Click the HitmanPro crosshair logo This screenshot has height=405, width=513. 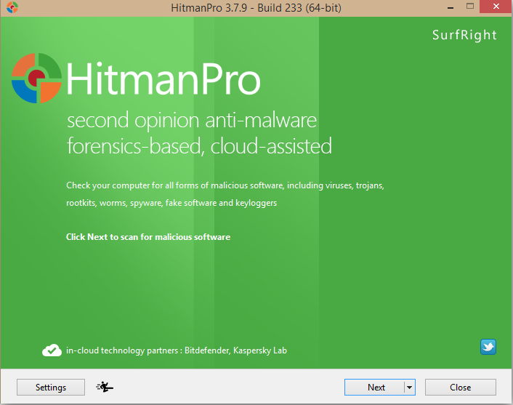click(x=36, y=79)
